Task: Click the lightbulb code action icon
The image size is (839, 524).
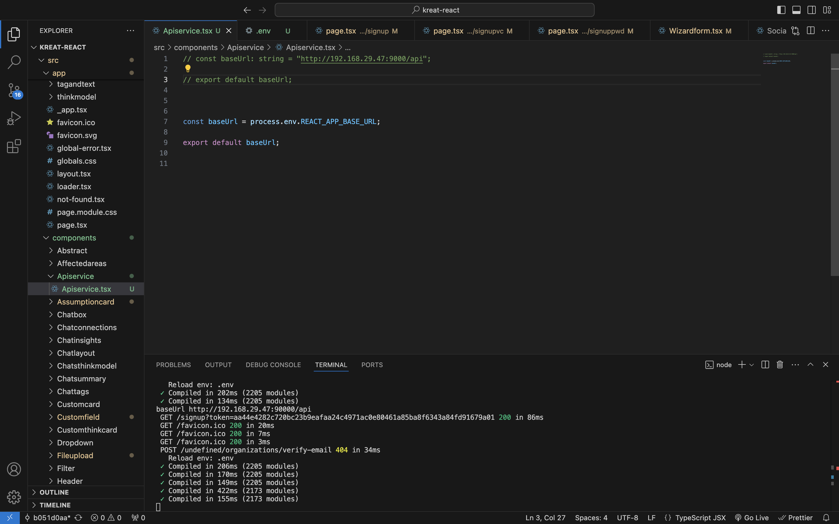Action: 188,69
